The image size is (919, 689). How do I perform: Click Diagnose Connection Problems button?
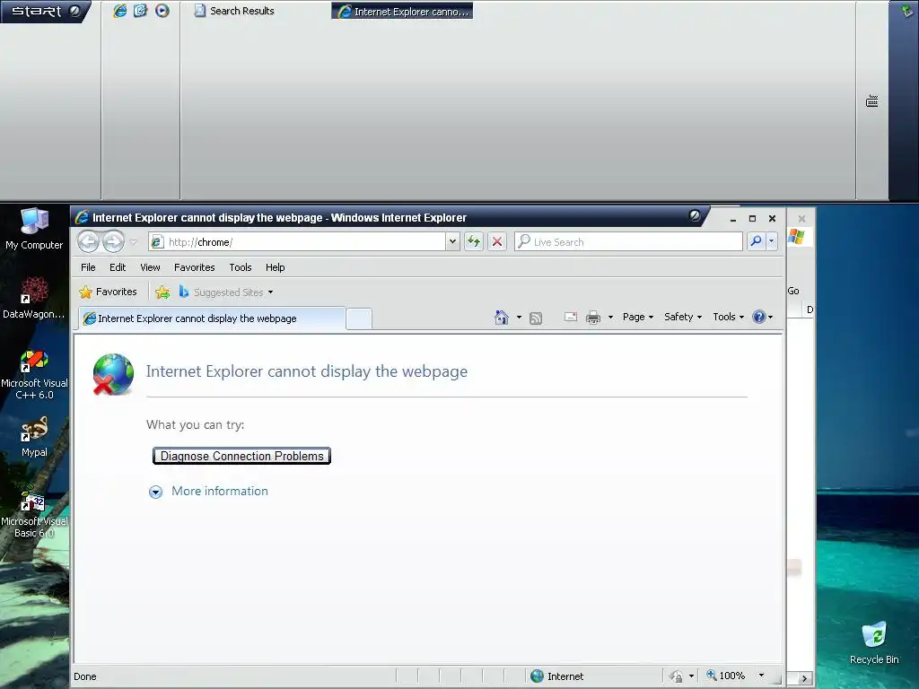pyautogui.click(x=241, y=456)
